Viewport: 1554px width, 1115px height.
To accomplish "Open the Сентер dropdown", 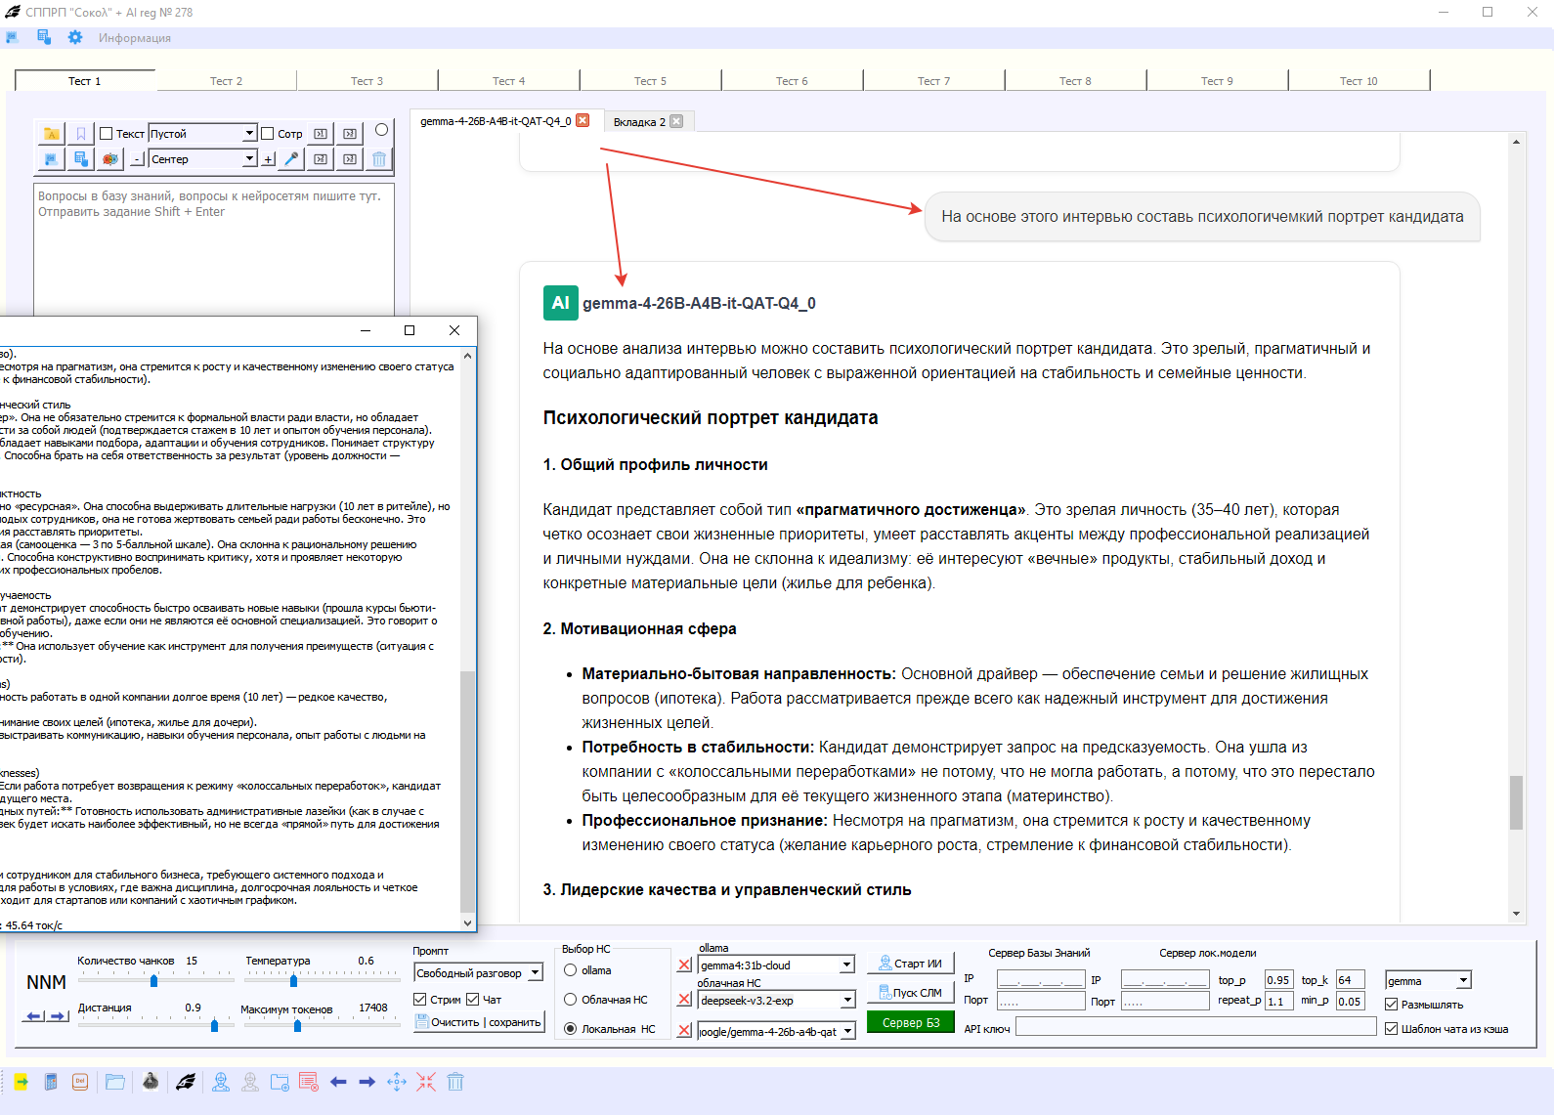I will 249,158.
